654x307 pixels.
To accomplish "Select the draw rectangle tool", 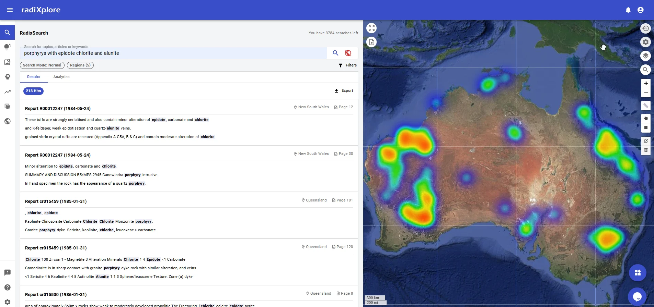I will pos(646,128).
